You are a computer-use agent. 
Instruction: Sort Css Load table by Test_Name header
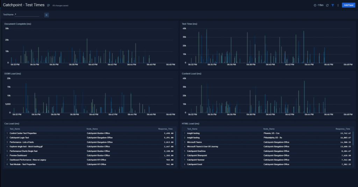pos(15,129)
